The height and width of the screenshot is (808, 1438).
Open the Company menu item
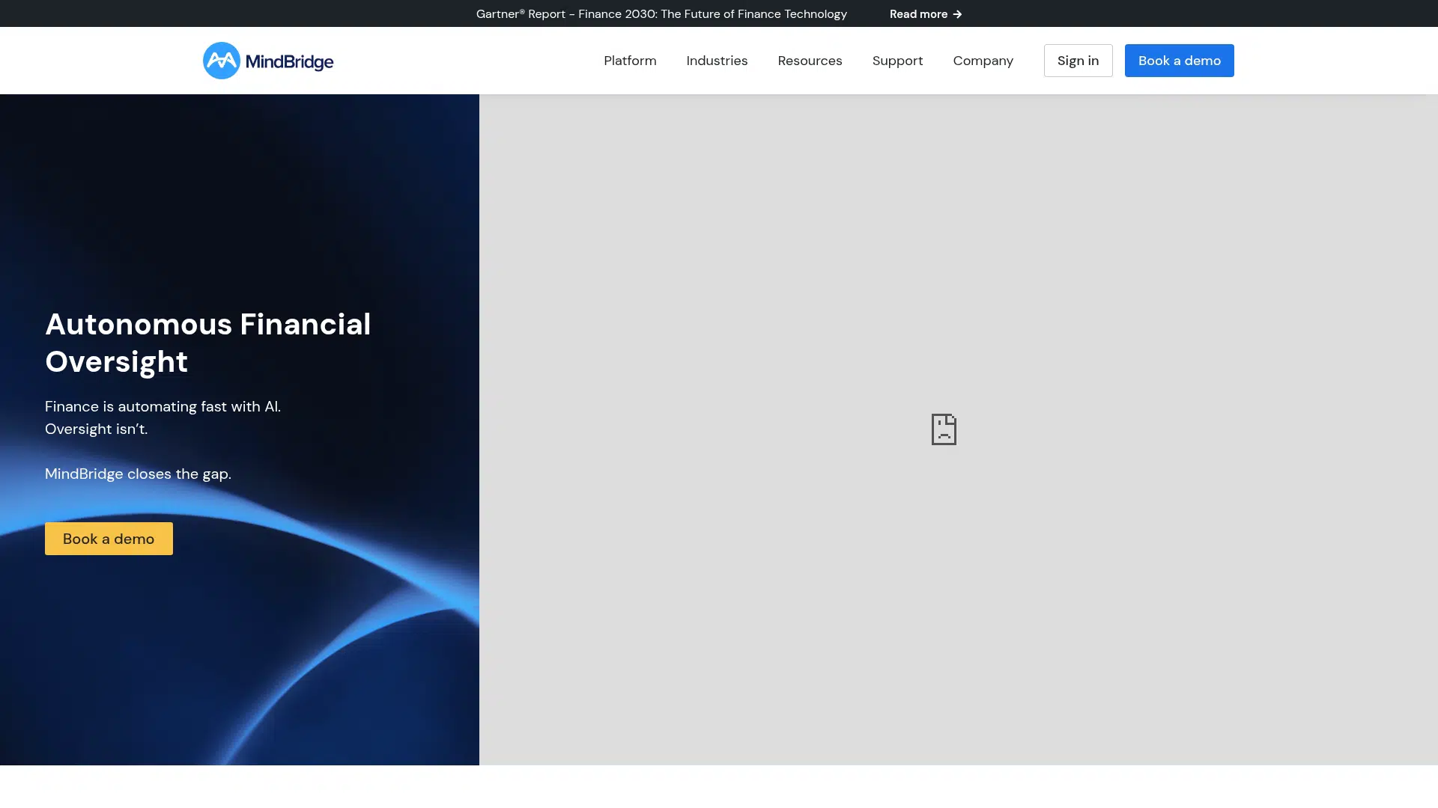[983, 61]
